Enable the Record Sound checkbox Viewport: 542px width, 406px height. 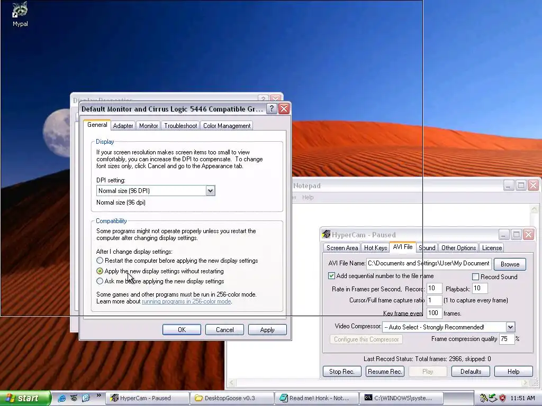click(476, 277)
